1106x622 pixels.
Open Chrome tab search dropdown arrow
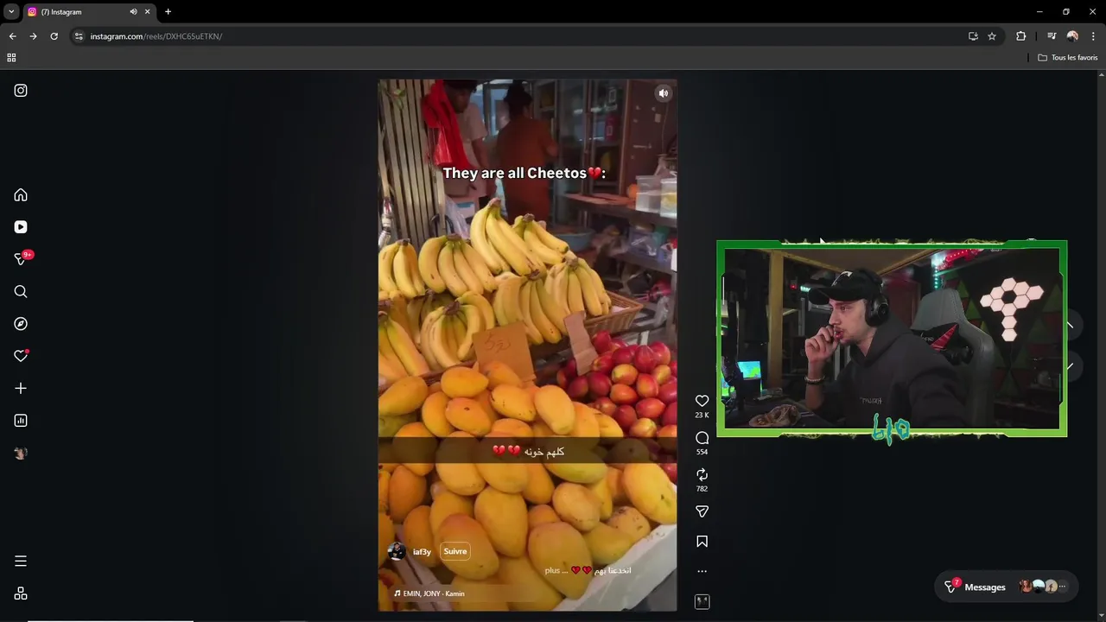(x=11, y=11)
